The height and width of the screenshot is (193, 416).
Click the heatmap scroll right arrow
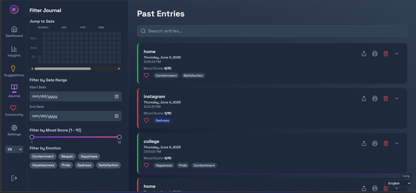[119, 69]
